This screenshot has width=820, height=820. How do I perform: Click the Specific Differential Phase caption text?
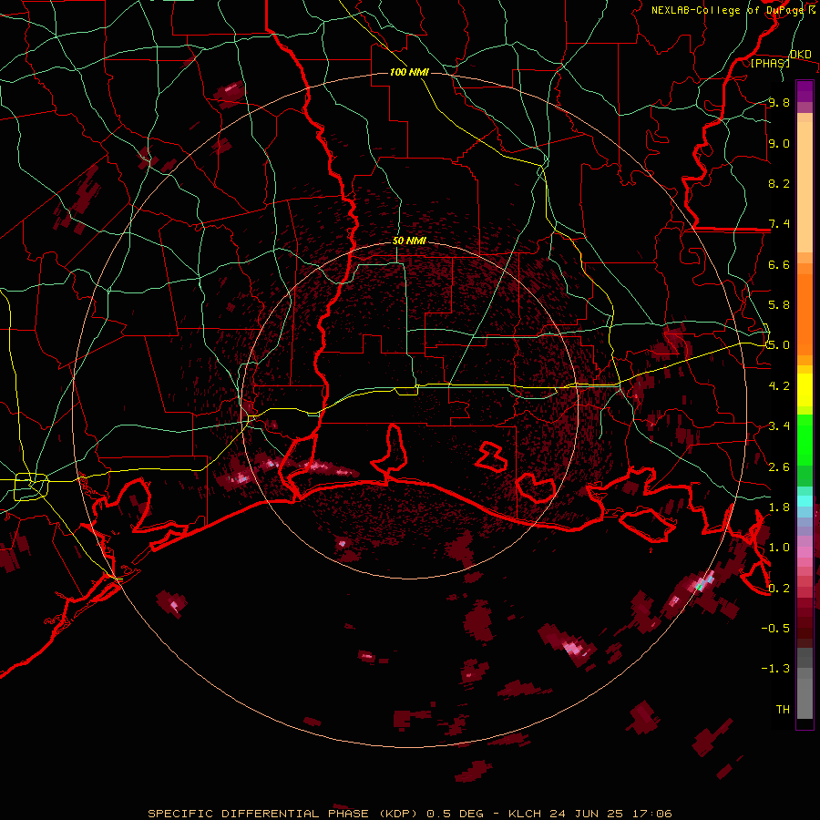pyautogui.click(x=409, y=814)
